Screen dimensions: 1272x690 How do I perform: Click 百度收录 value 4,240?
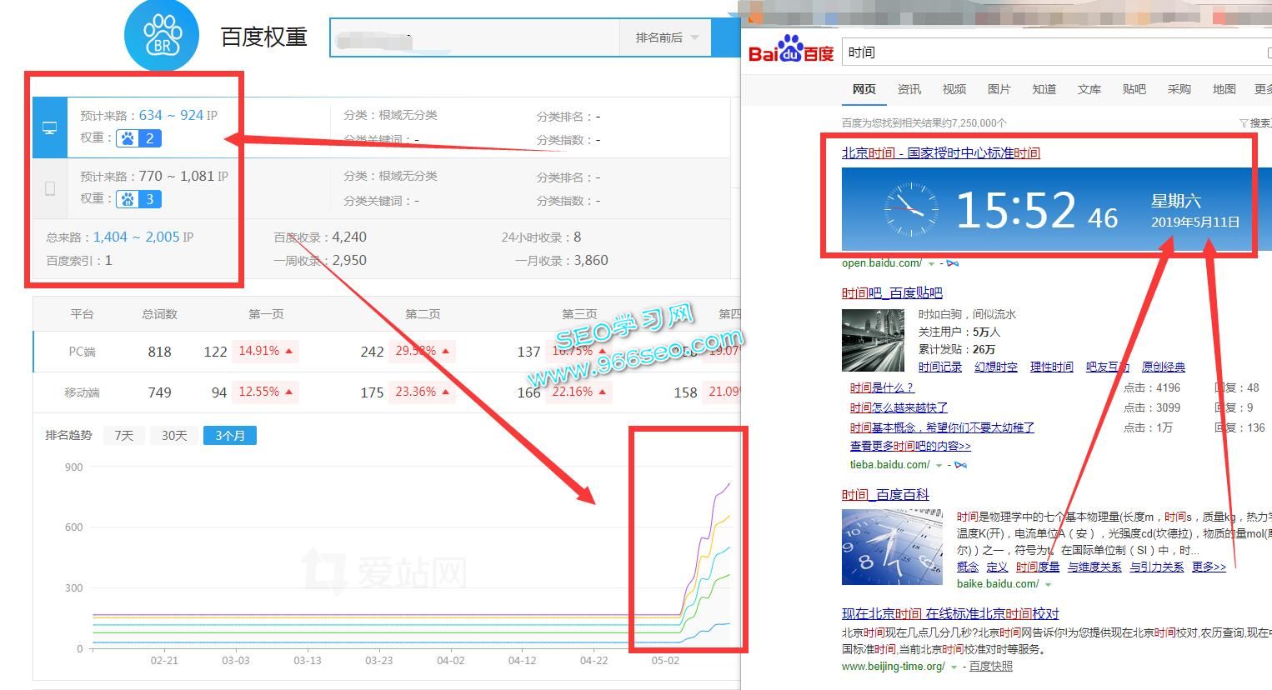coord(349,237)
